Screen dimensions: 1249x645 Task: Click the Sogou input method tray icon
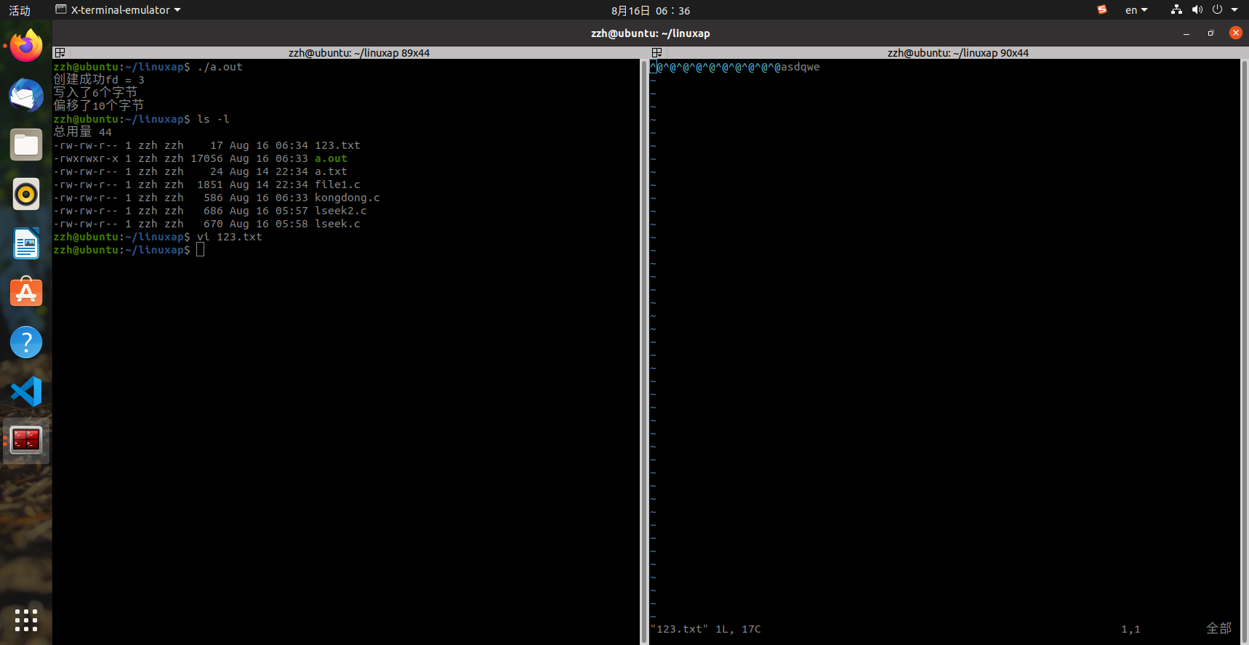tap(1102, 9)
